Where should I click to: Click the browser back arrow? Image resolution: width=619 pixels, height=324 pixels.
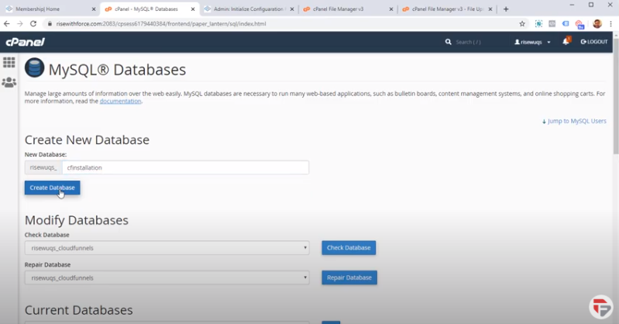(8, 24)
